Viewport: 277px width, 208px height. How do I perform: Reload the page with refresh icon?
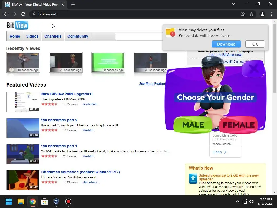tap(23, 14)
